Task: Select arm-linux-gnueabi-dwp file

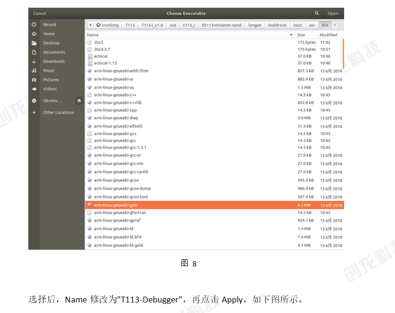Action: [x=215, y=118]
